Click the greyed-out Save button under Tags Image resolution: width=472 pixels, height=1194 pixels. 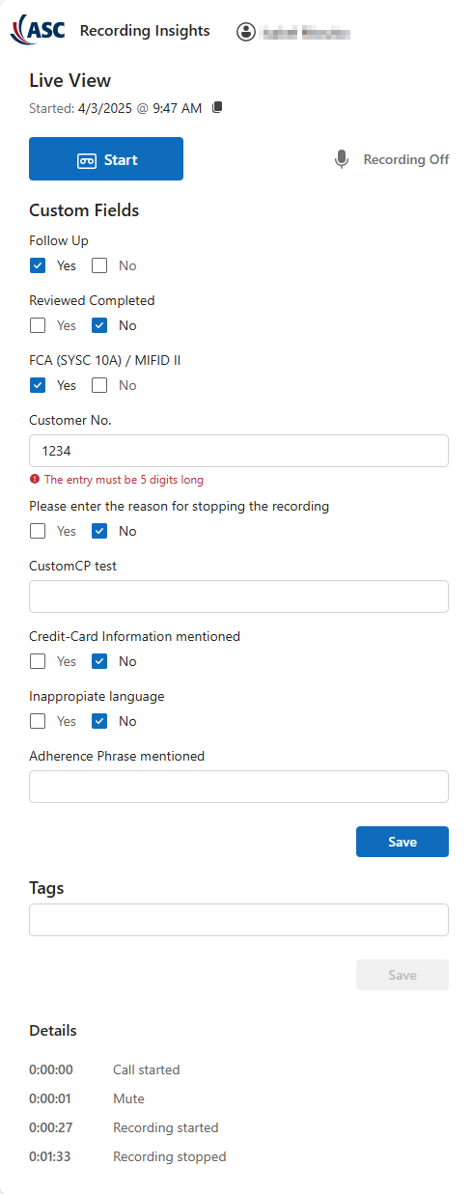(x=403, y=975)
